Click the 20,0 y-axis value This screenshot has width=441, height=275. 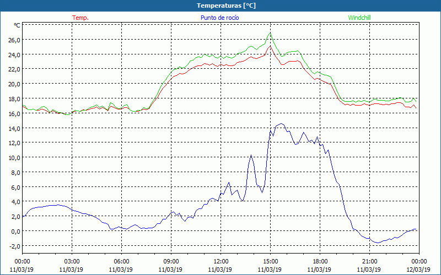14,84
